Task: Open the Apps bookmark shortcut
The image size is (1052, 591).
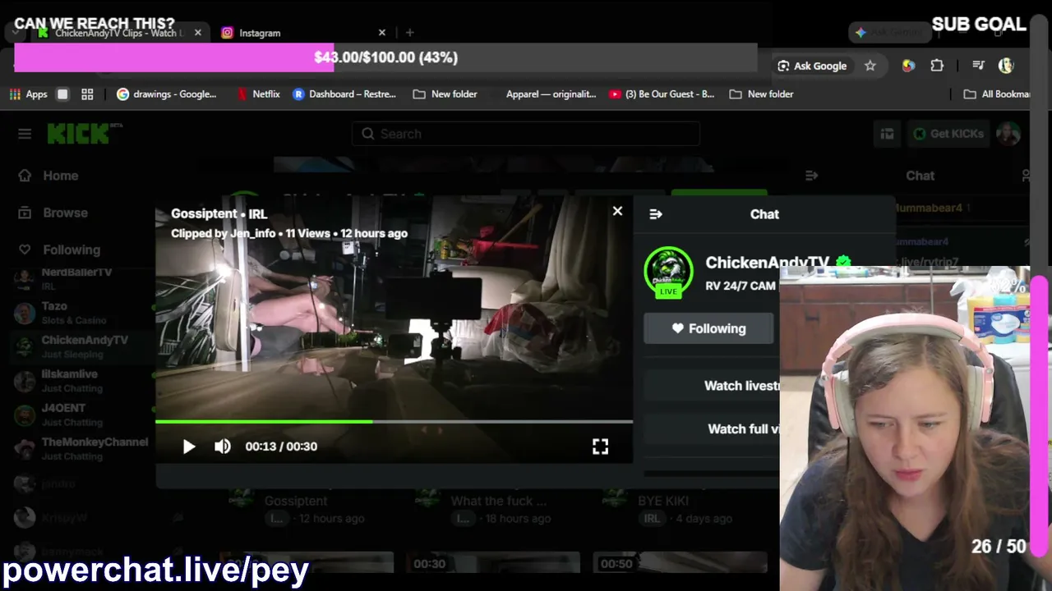Action: (29, 94)
